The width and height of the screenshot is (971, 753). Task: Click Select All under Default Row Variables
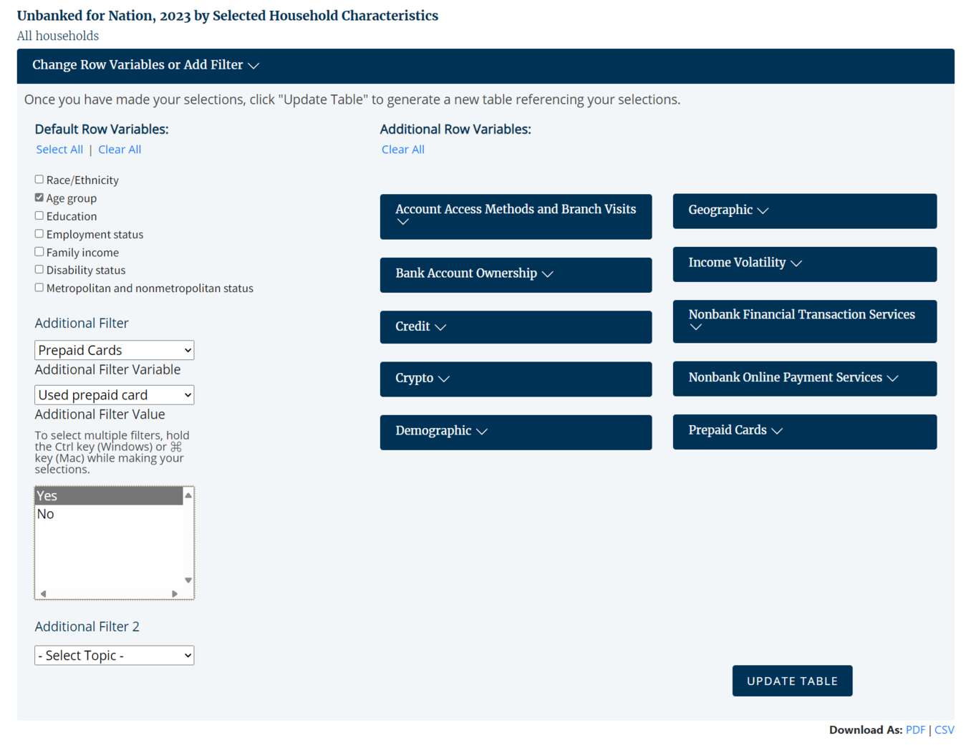tap(59, 150)
